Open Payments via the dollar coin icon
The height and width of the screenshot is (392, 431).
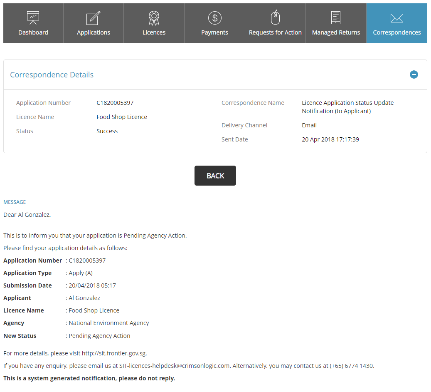click(214, 18)
